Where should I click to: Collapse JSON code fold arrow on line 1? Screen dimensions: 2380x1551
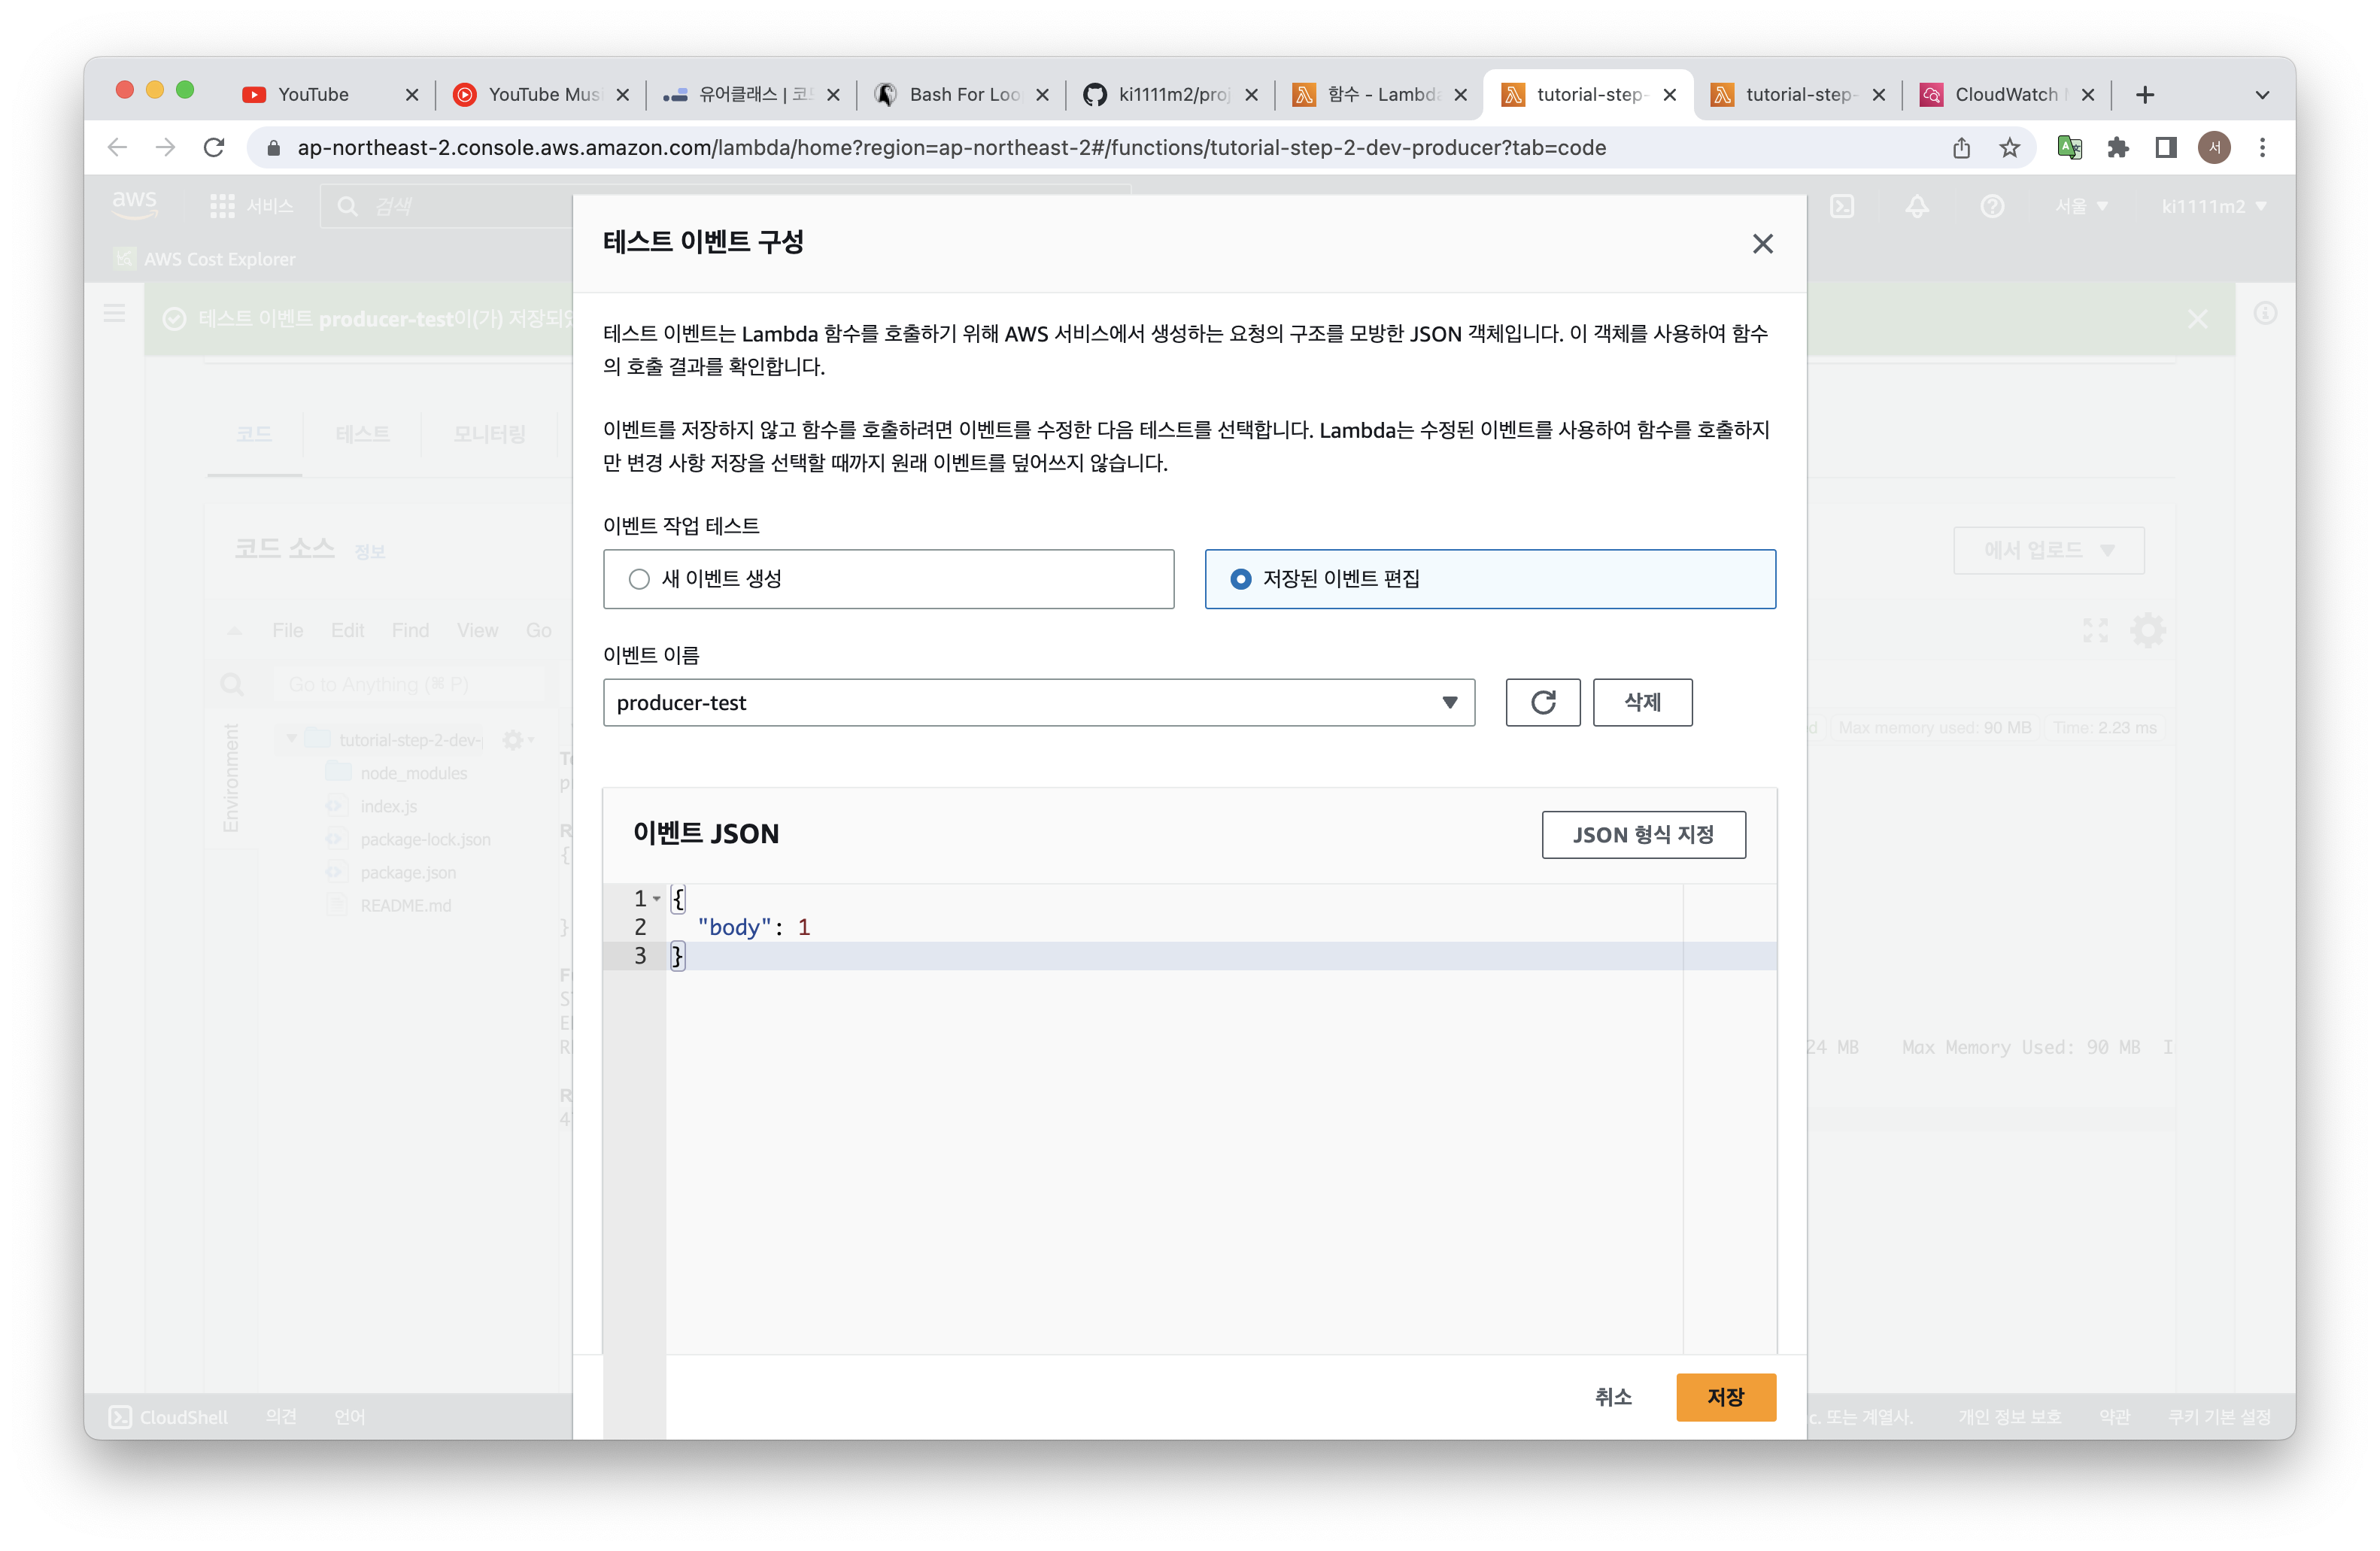coord(657,898)
